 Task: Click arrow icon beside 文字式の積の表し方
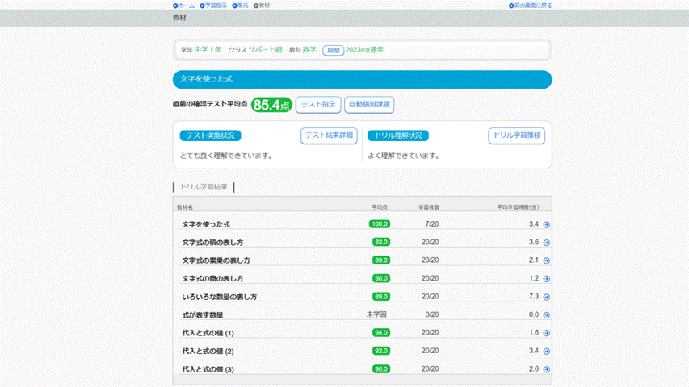[546, 243]
